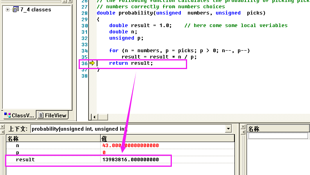Close the watch pane with its X button
The image size is (310, 175).
click(x=243, y=126)
